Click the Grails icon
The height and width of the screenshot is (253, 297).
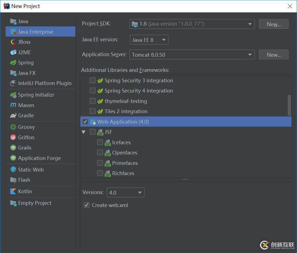click(13, 148)
